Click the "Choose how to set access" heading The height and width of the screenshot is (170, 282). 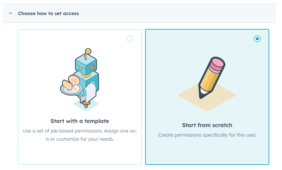pos(48,13)
